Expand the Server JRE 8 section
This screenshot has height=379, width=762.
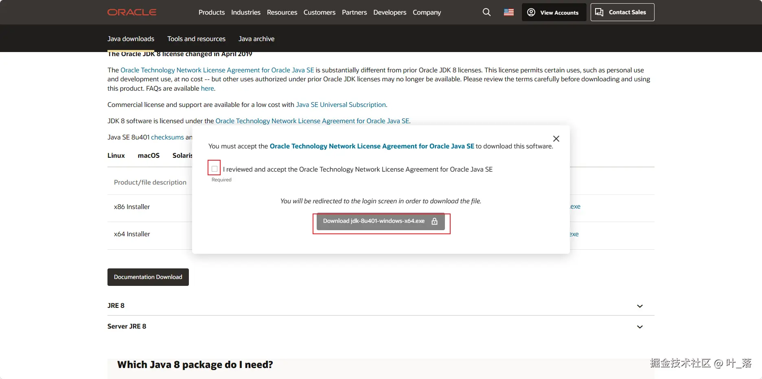tap(381, 326)
